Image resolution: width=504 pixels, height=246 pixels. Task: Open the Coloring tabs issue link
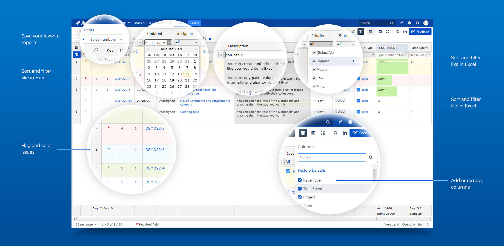click(x=190, y=112)
